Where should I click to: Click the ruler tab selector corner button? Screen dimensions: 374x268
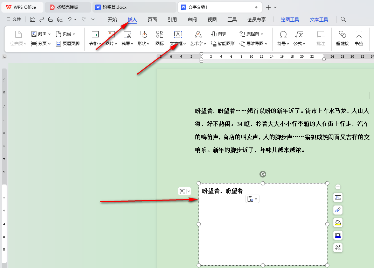coord(4,57)
